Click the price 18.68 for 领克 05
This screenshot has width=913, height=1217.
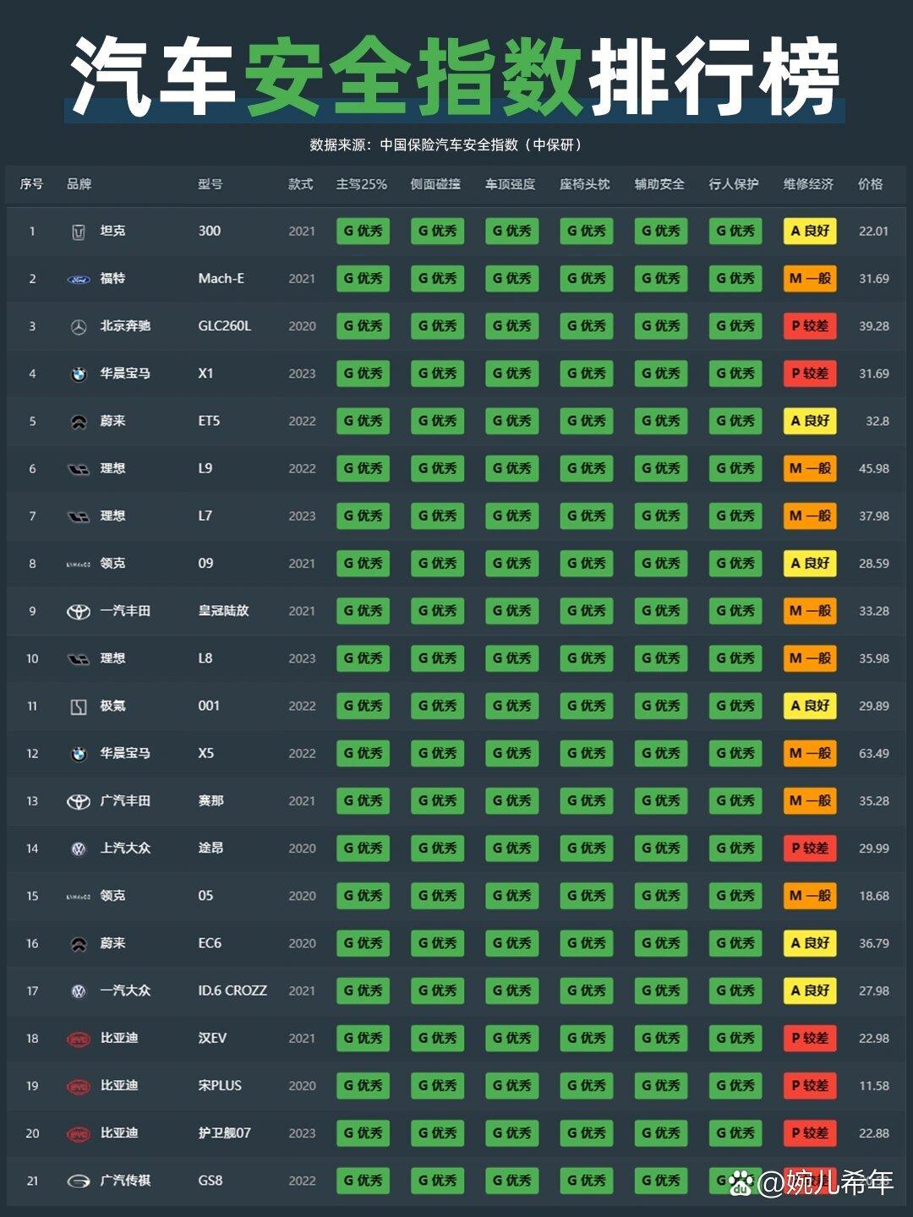click(x=874, y=896)
